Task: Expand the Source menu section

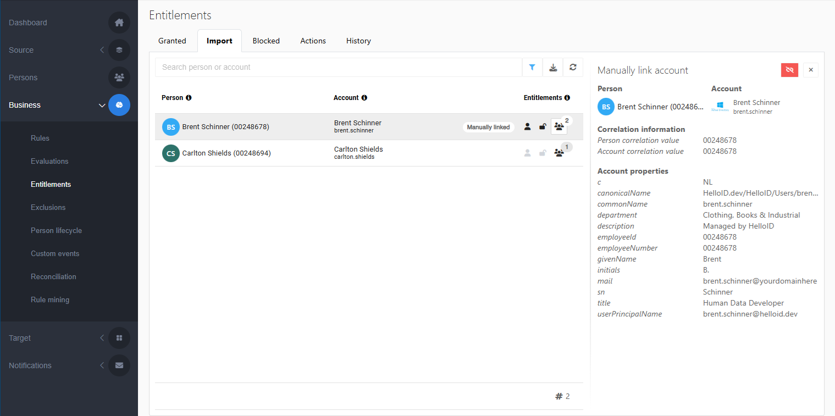Action: [x=102, y=50]
